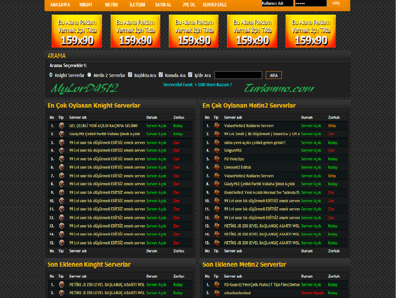Click the Metin2 icon of the GladyMt2 row in En Çok Oylanan Metin2

coord(217,184)
